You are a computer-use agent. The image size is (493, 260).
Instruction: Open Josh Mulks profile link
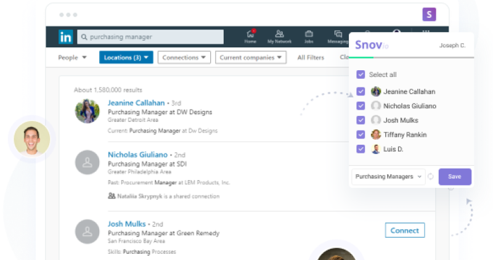point(127,224)
